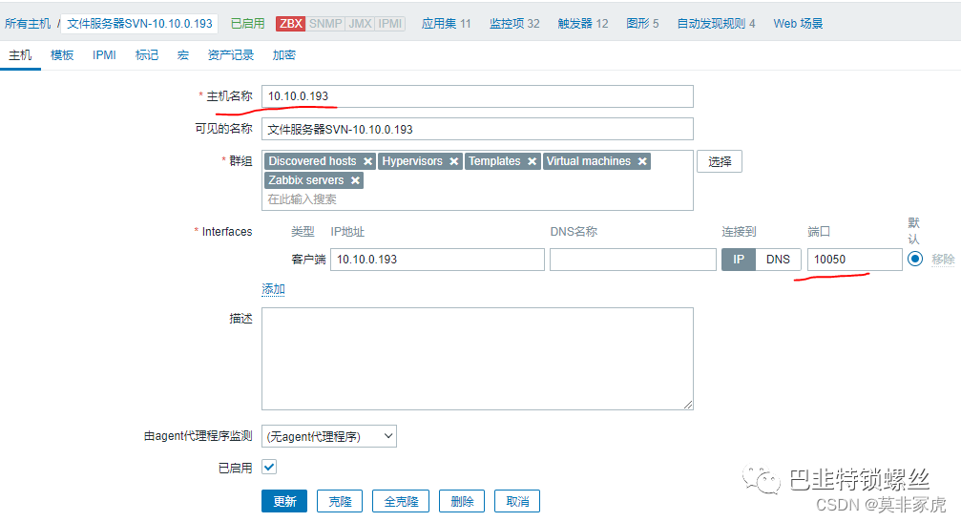Switch to the 宏 tab
Screen dimensions: 961x522
182,55
